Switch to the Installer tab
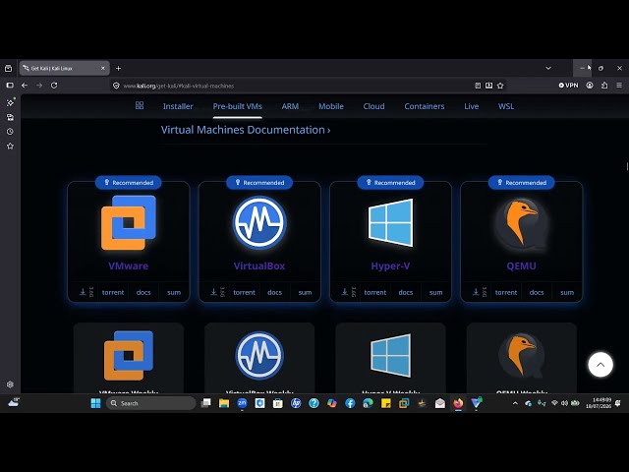This screenshot has height=472, width=629. pyautogui.click(x=178, y=106)
